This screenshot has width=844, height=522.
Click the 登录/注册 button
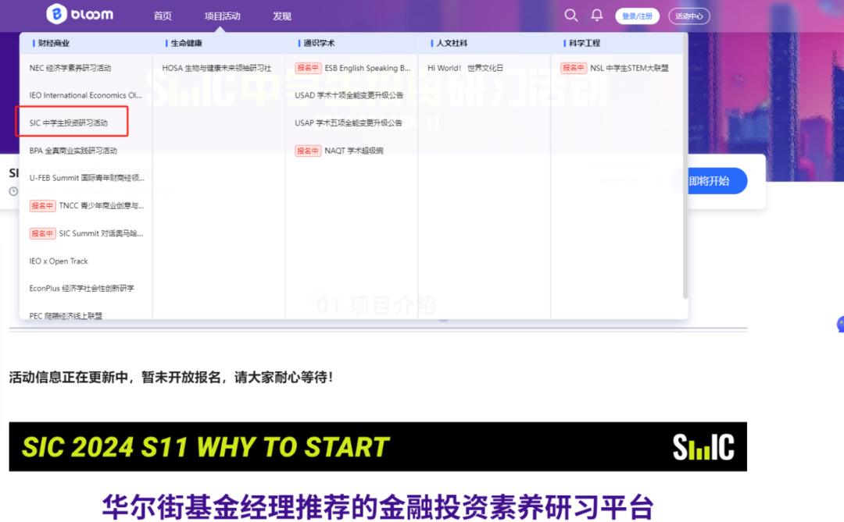pyautogui.click(x=638, y=16)
